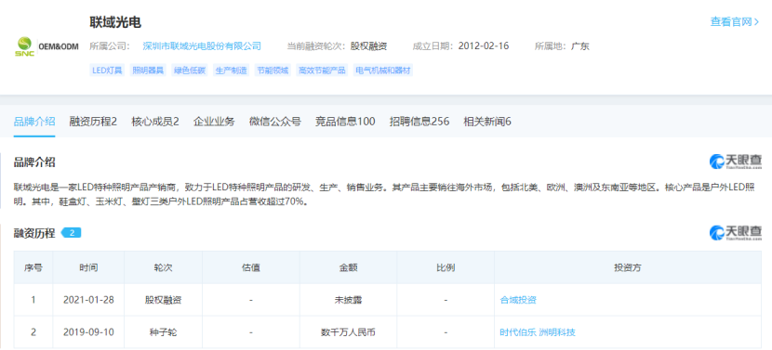Click the 股权融资 current round value in header
The width and height of the screenshot is (772, 350).
[x=368, y=46]
